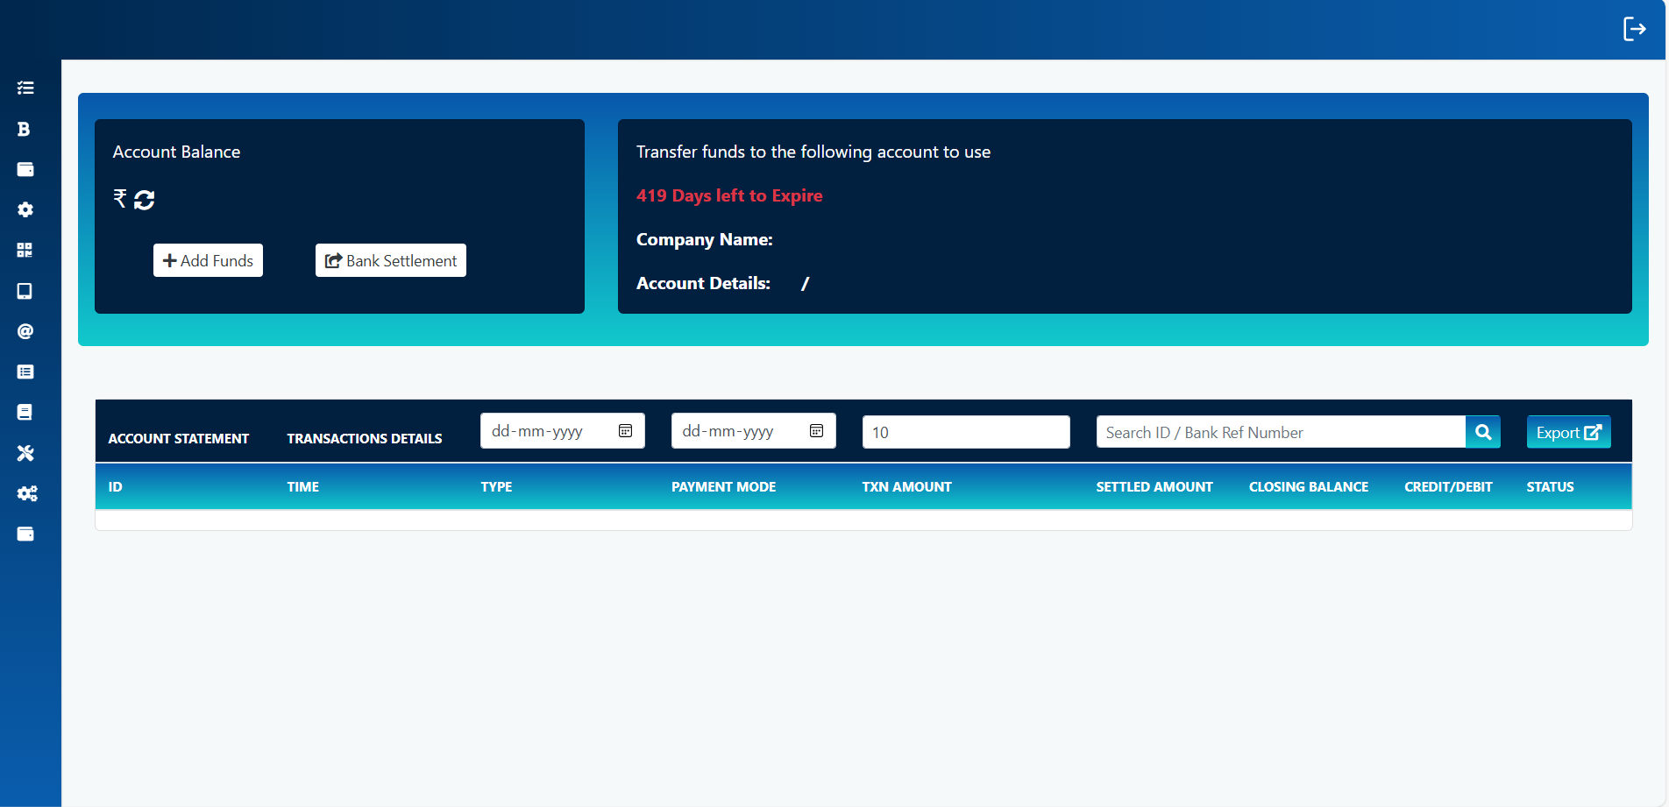
Task: Click the Bank Settlement button
Action: pos(391,260)
